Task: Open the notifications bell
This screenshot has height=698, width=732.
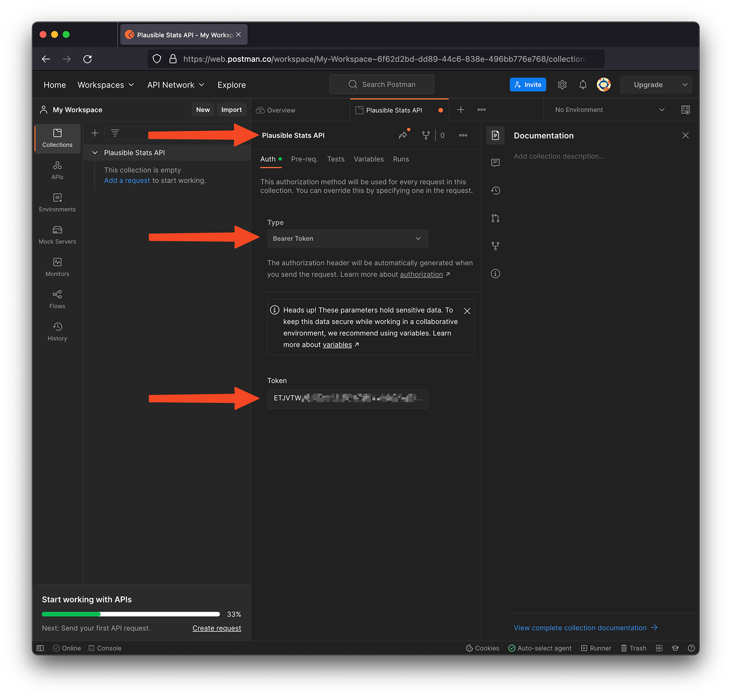Action: (x=583, y=85)
